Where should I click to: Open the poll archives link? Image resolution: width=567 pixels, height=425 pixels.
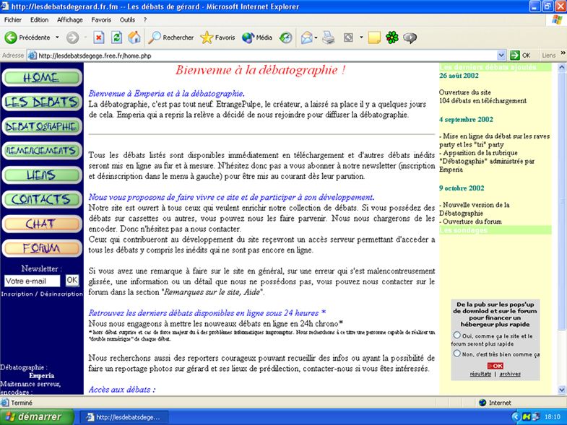tap(510, 374)
